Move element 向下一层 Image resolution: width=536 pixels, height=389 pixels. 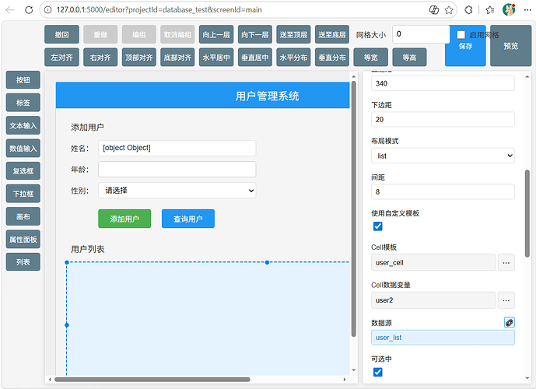255,34
